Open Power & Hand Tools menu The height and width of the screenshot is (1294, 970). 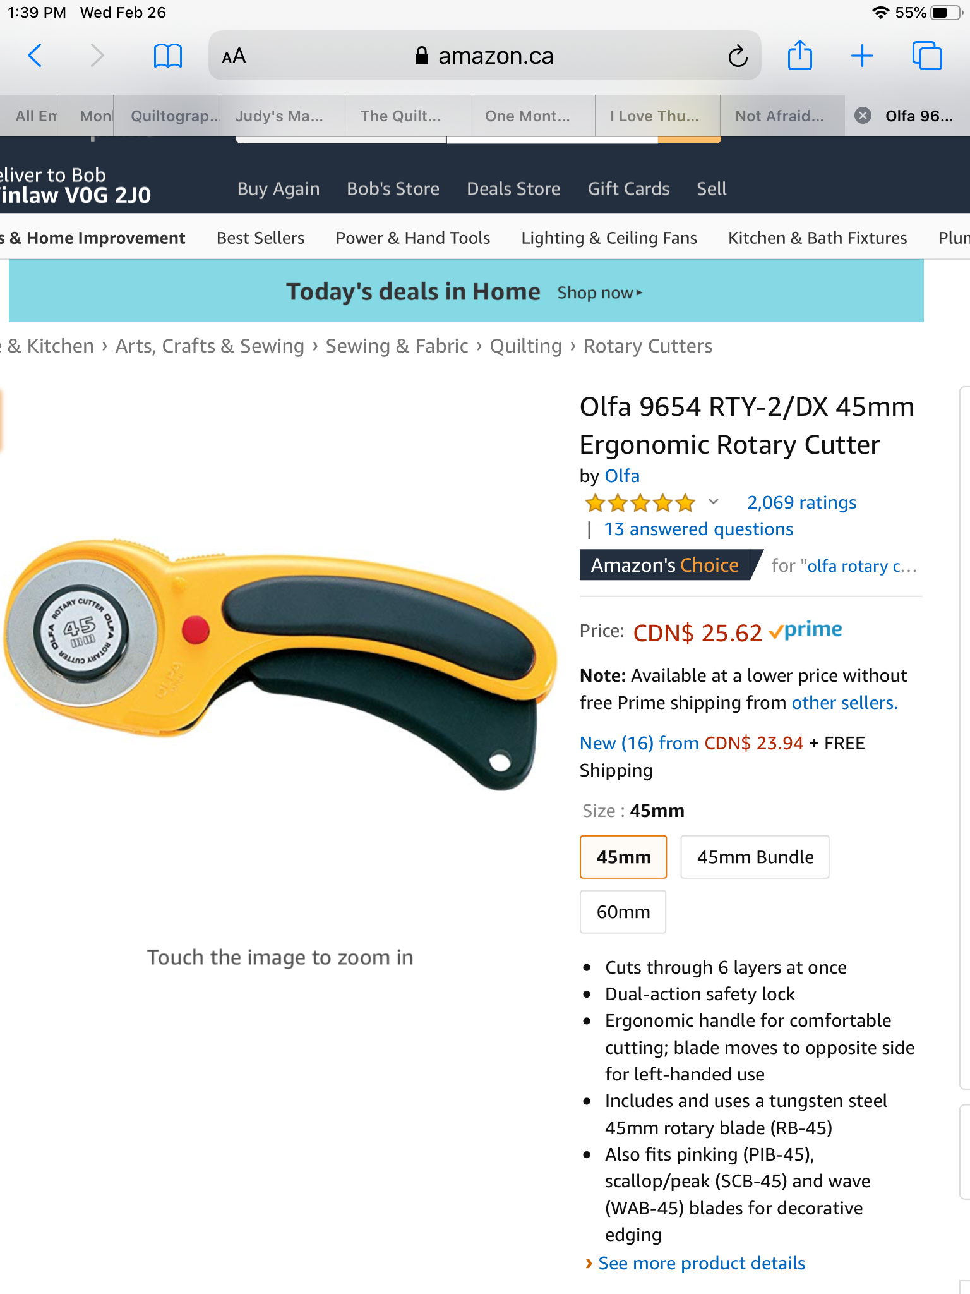(x=413, y=238)
